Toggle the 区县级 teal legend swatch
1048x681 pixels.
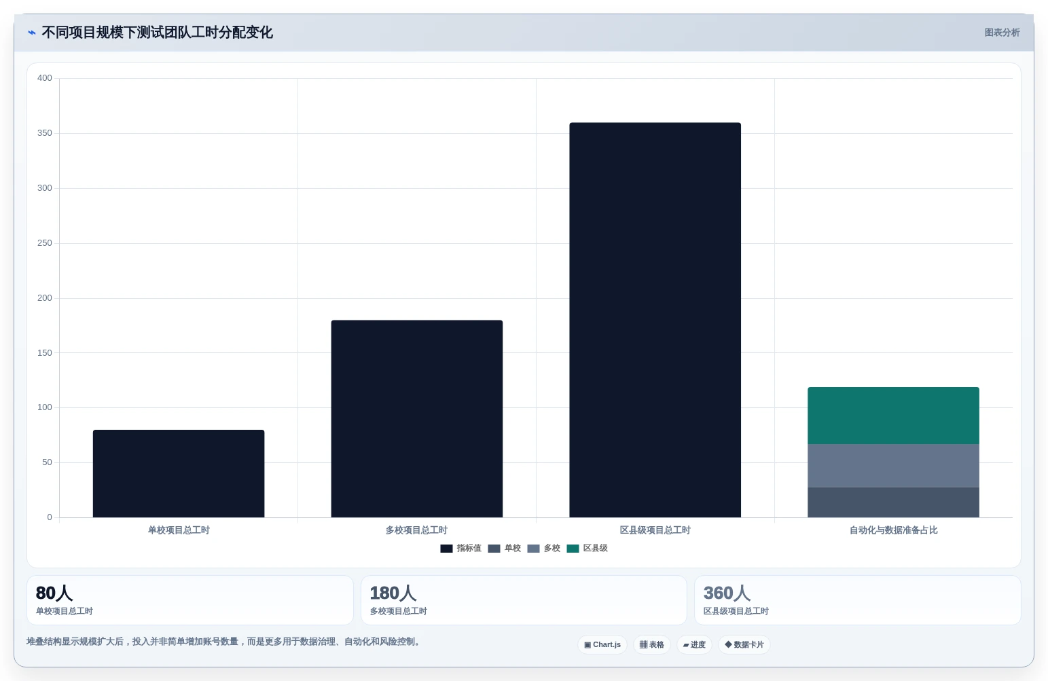coord(573,549)
